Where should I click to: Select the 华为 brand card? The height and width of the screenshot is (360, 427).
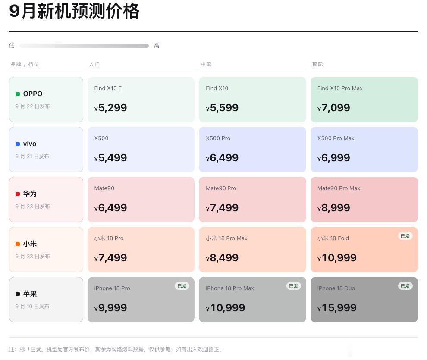pyautogui.click(x=46, y=200)
